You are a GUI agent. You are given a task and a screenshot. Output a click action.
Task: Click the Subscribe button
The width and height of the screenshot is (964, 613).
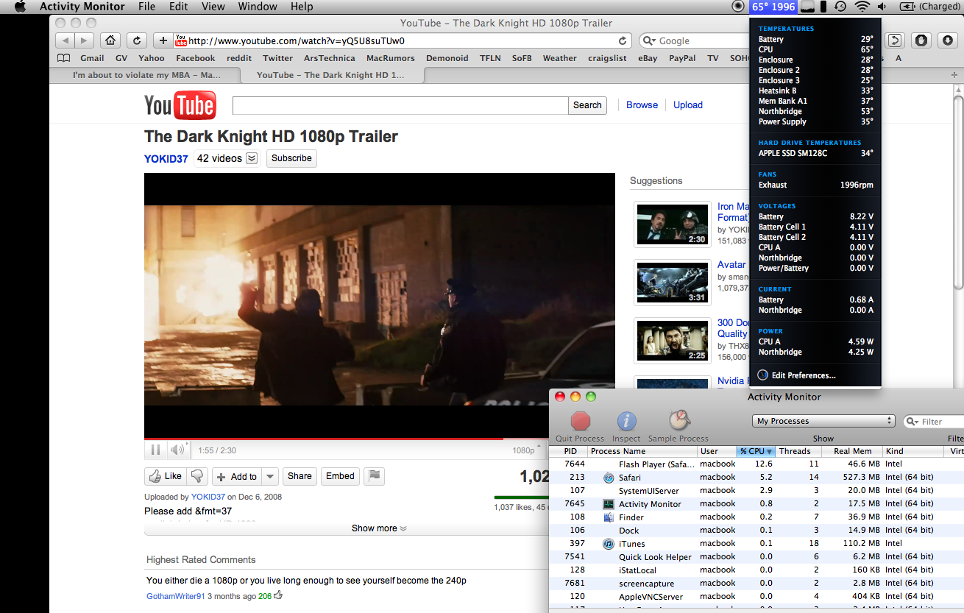point(291,158)
